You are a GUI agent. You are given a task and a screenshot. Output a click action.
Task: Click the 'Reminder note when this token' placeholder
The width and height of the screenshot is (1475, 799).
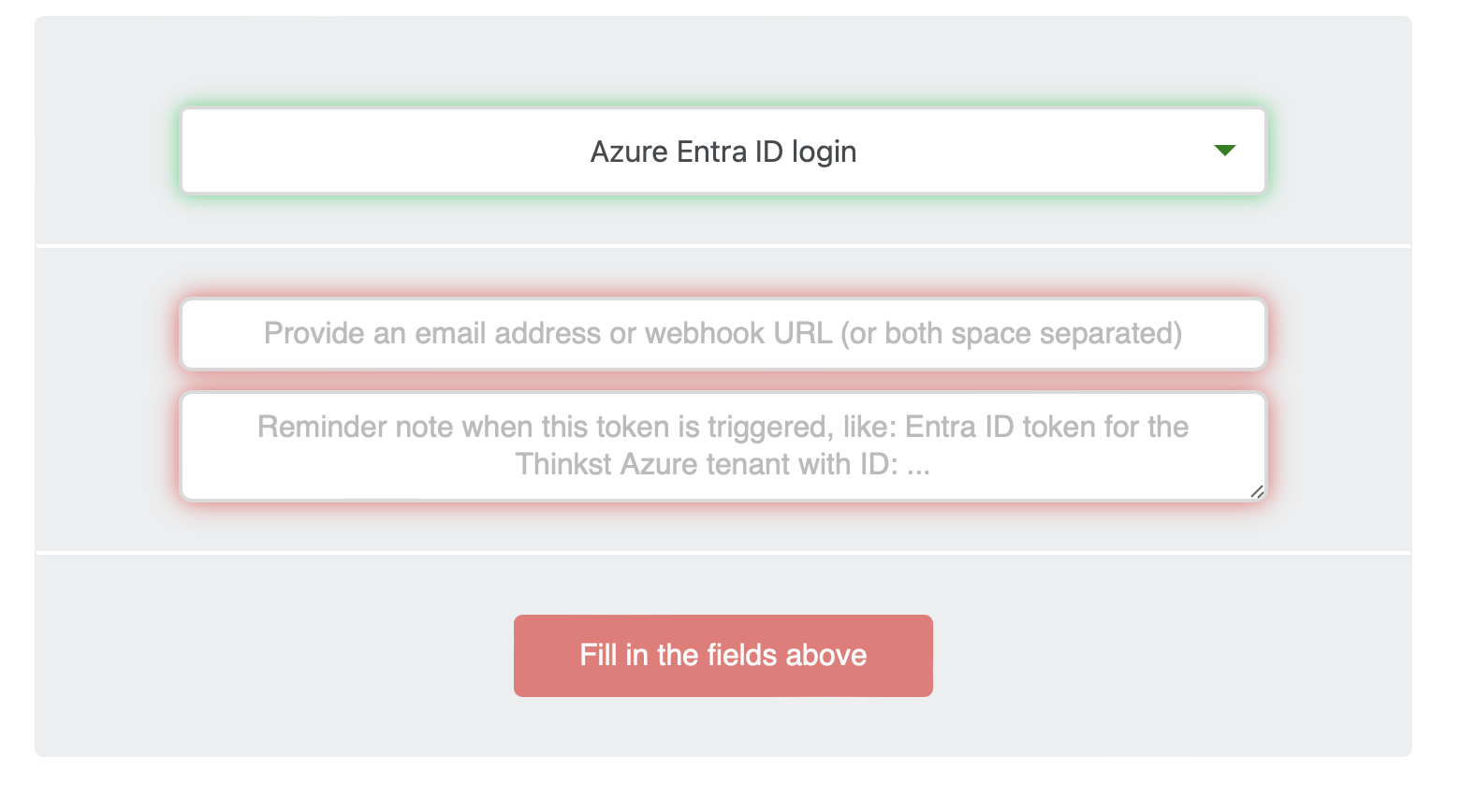(x=723, y=445)
